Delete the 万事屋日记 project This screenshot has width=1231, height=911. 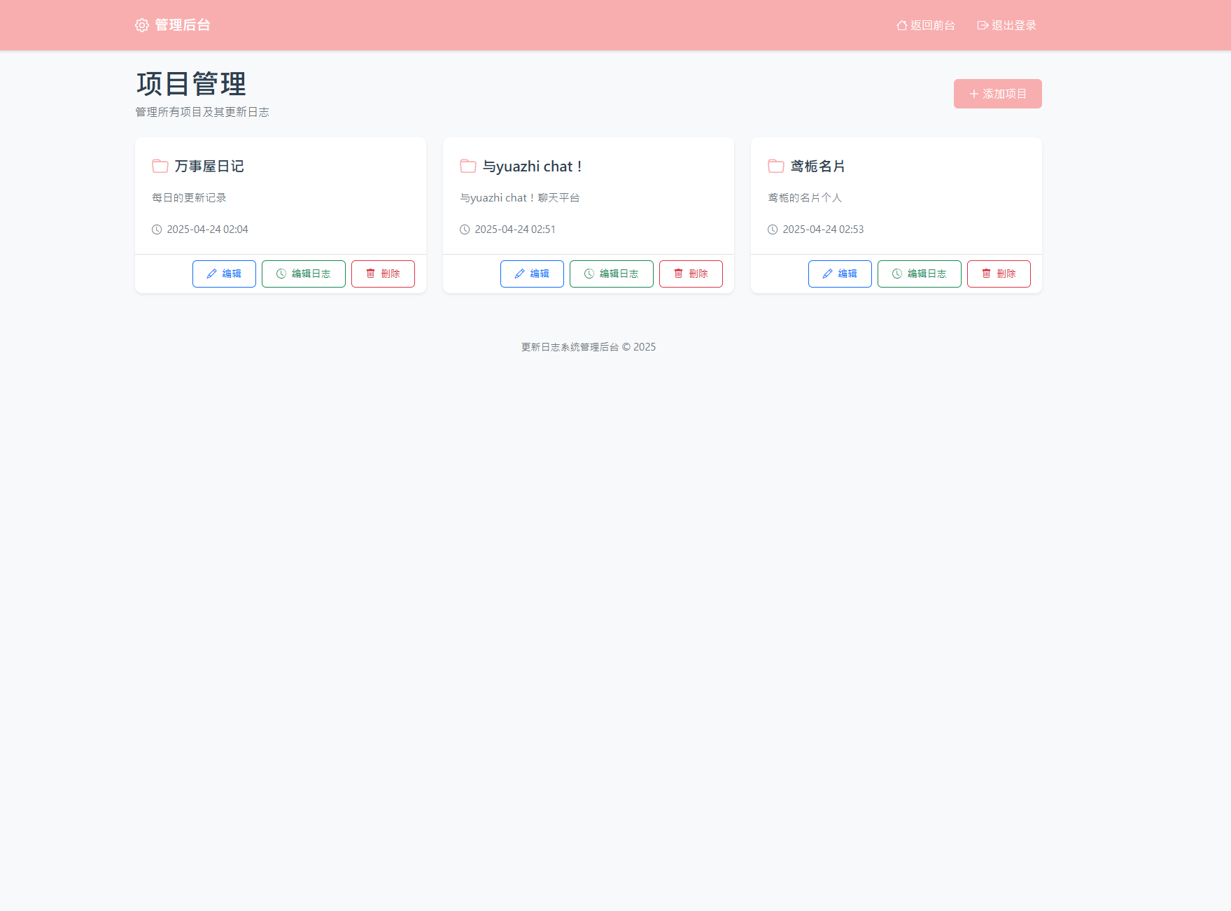point(383,274)
